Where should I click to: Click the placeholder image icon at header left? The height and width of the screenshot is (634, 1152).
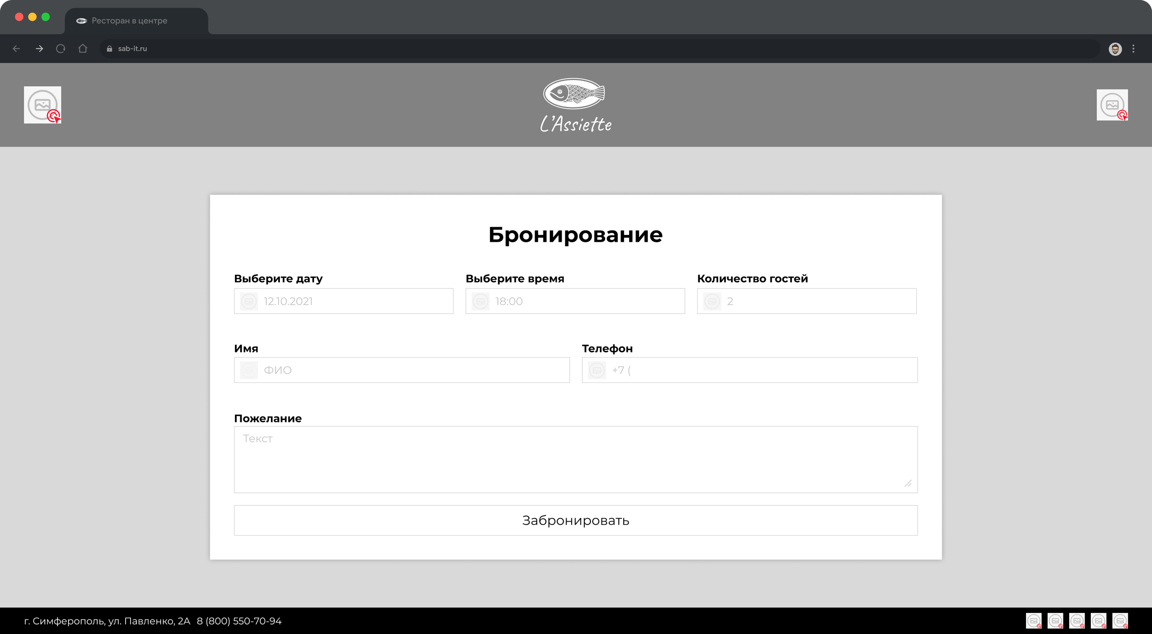coord(42,105)
